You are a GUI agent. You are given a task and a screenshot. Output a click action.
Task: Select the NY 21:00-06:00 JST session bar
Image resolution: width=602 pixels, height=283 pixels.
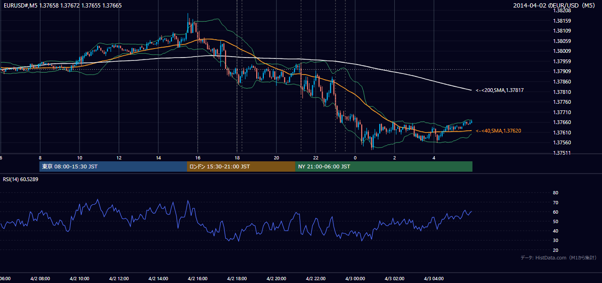383,166
